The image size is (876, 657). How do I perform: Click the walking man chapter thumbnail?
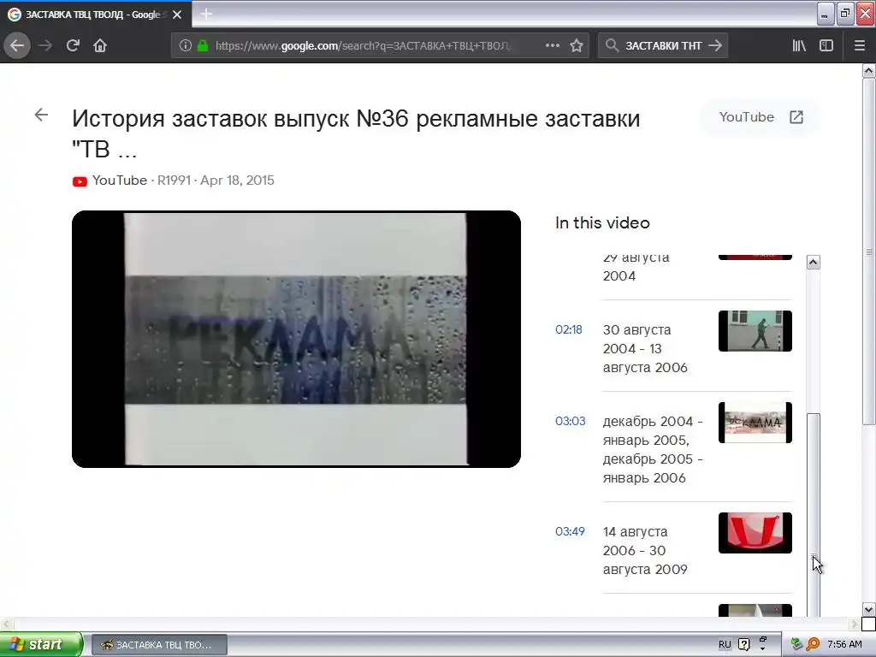(x=755, y=331)
